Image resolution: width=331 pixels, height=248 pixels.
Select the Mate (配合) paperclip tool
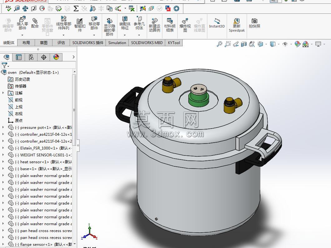coord(35,23)
